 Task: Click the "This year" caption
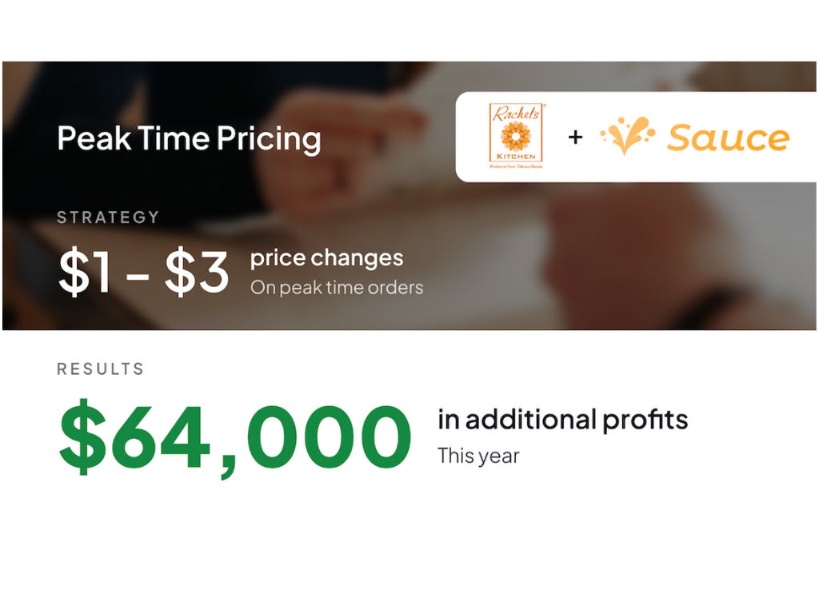click(478, 457)
